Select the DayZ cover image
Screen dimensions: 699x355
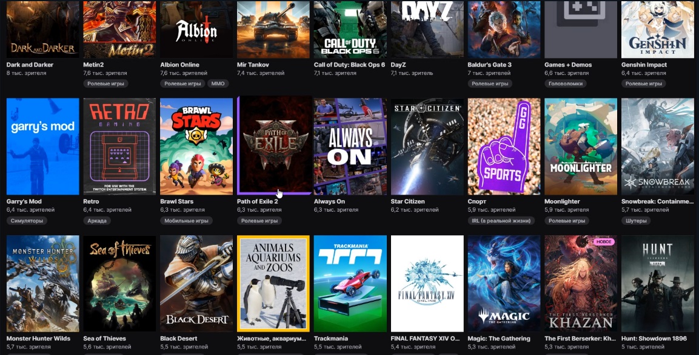pyautogui.click(x=427, y=30)
